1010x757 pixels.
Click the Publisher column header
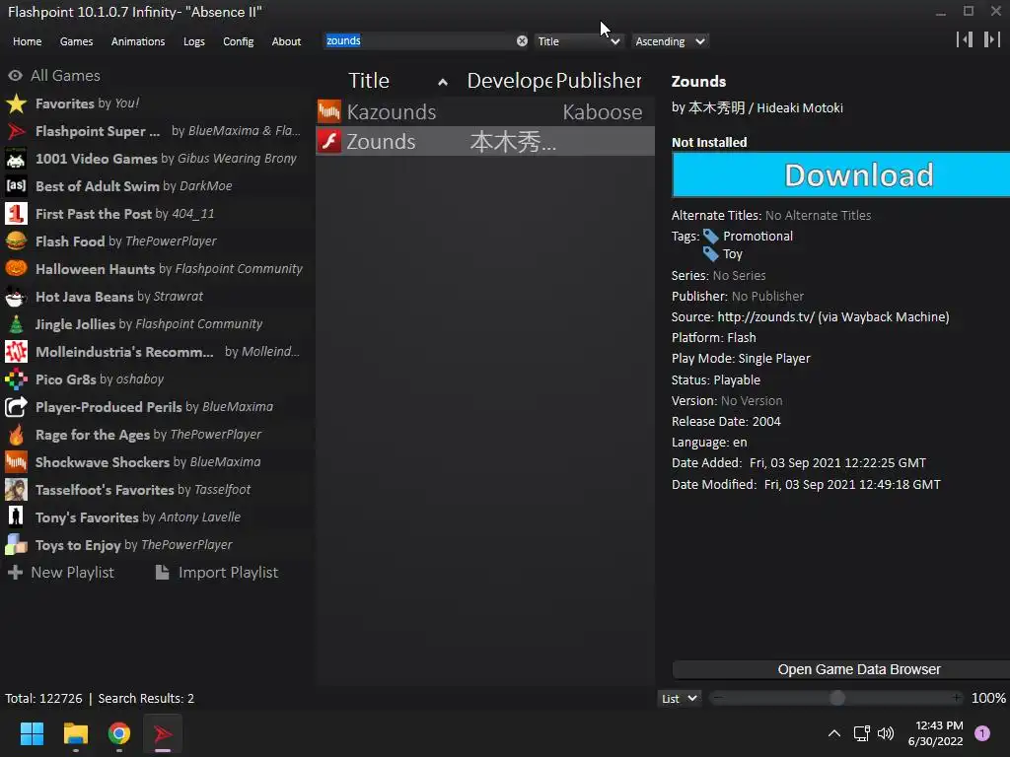pyautogui.click(x=599, y=81)
